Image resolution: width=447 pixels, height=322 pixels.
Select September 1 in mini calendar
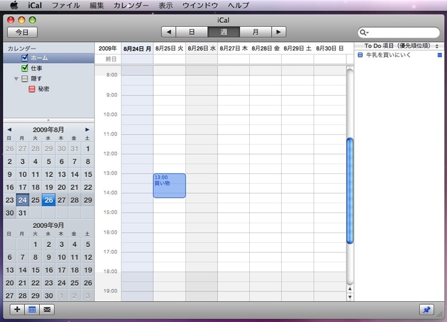click(x=35, y=244)
